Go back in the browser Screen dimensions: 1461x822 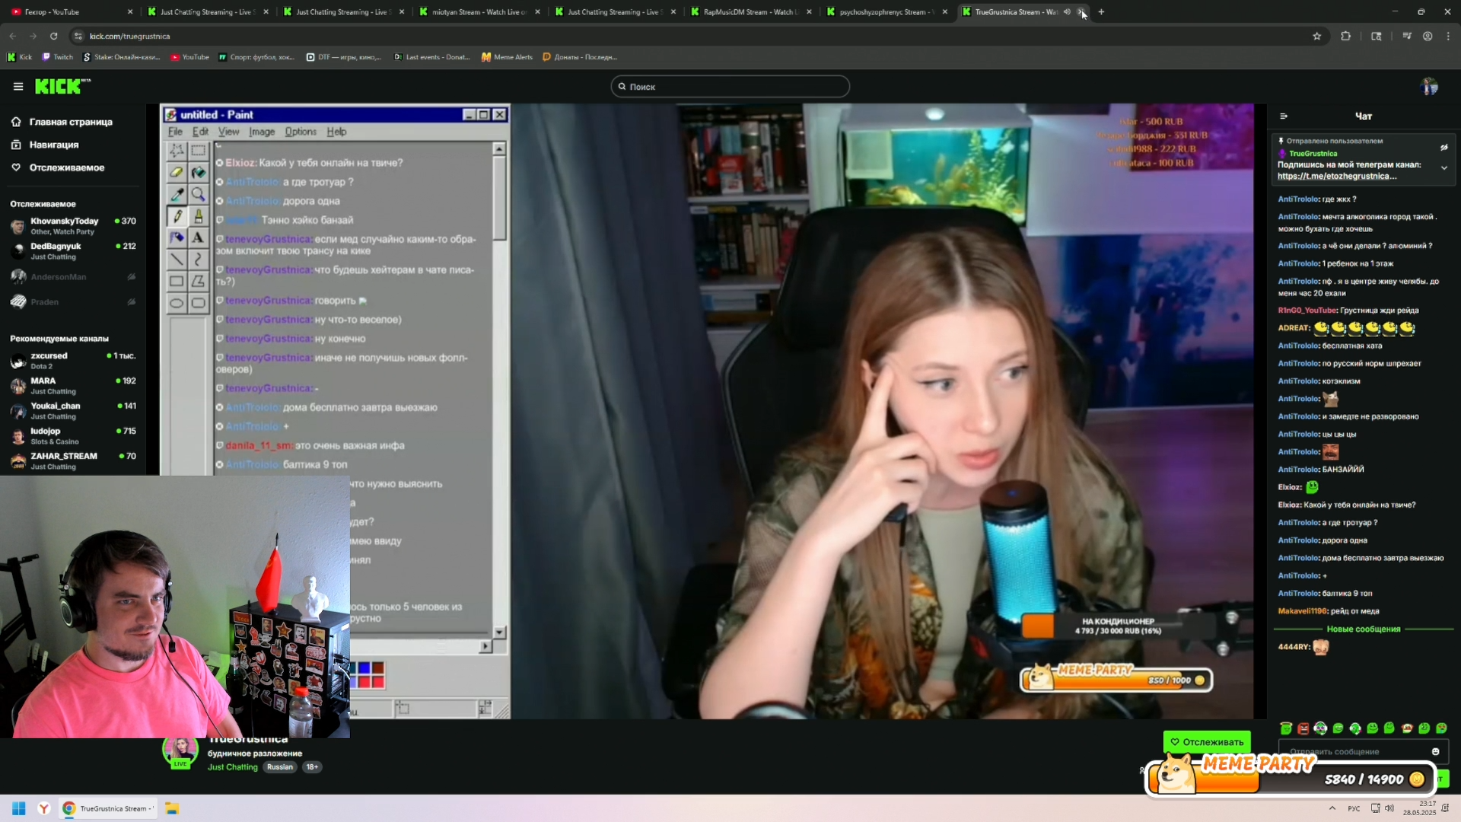(13, 36)
